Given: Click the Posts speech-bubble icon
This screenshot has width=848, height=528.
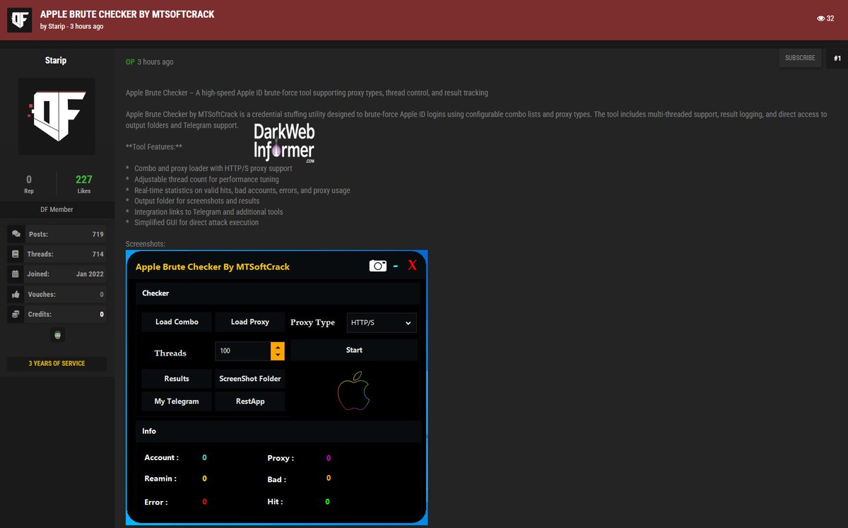Looking at the screenshot, I should pos(16,234).
